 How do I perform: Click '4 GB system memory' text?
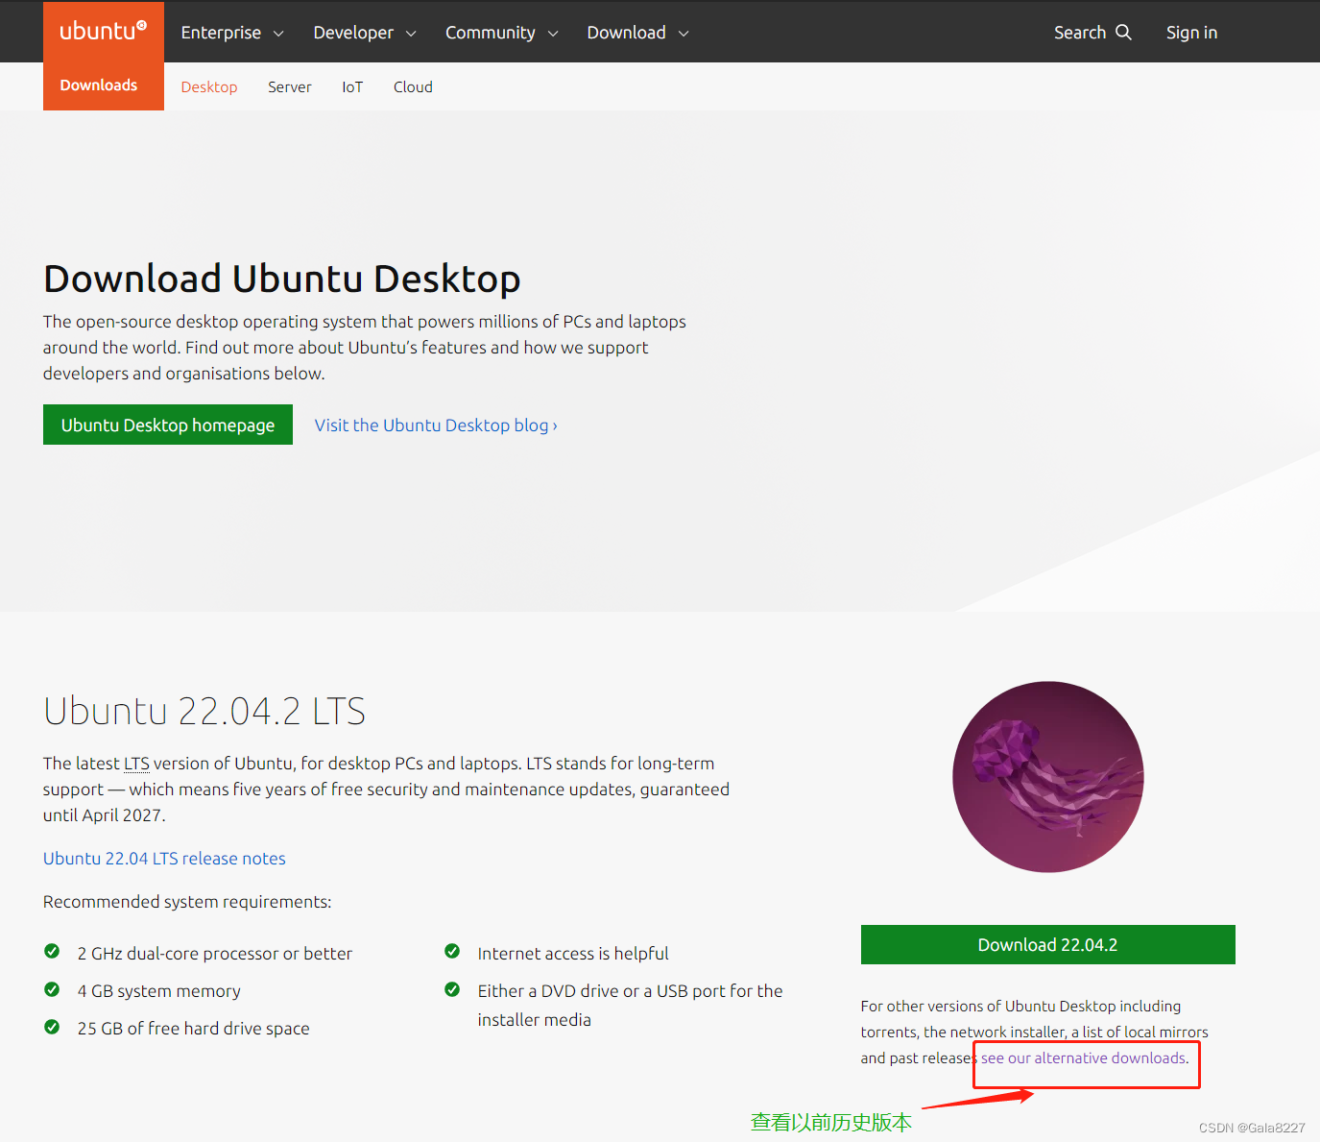point(159,990)
